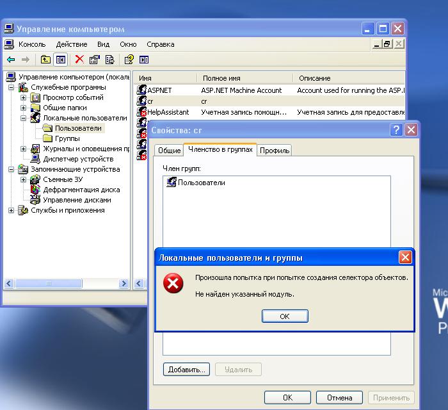Click the Disk Management icon
448x410 pixels.
(35, 200)
